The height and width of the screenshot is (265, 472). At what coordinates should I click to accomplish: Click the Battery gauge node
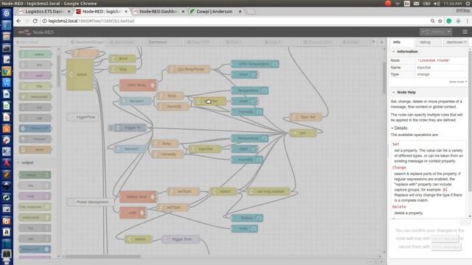pos(247,218)
